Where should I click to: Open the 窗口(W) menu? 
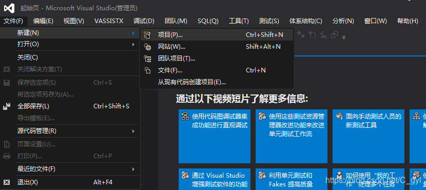coord(376,21)
